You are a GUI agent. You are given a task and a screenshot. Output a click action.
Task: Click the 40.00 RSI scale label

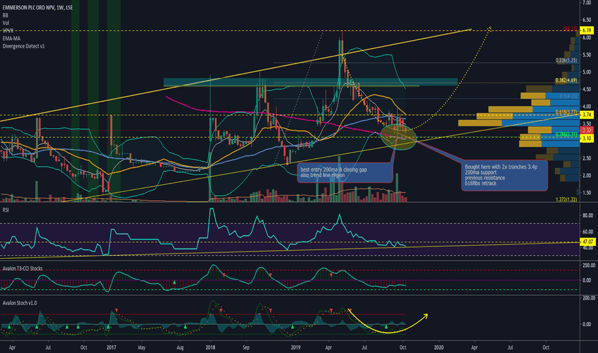pyautogui.click(x=588, y=248)
